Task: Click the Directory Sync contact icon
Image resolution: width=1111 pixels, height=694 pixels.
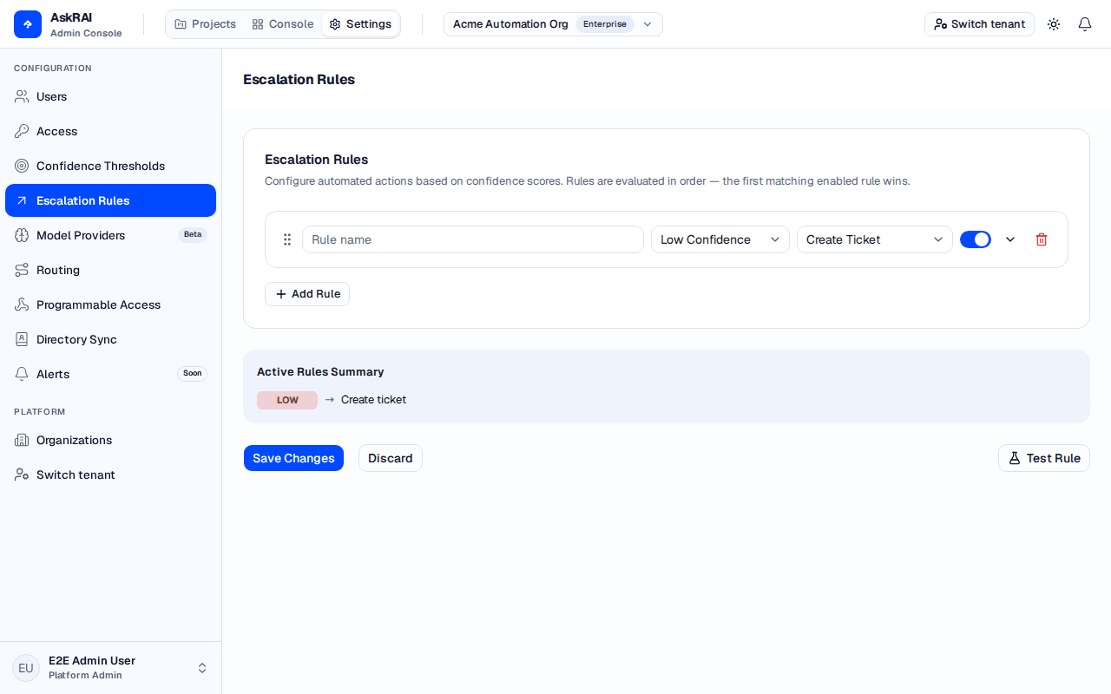Action: (x=22, y=339)
